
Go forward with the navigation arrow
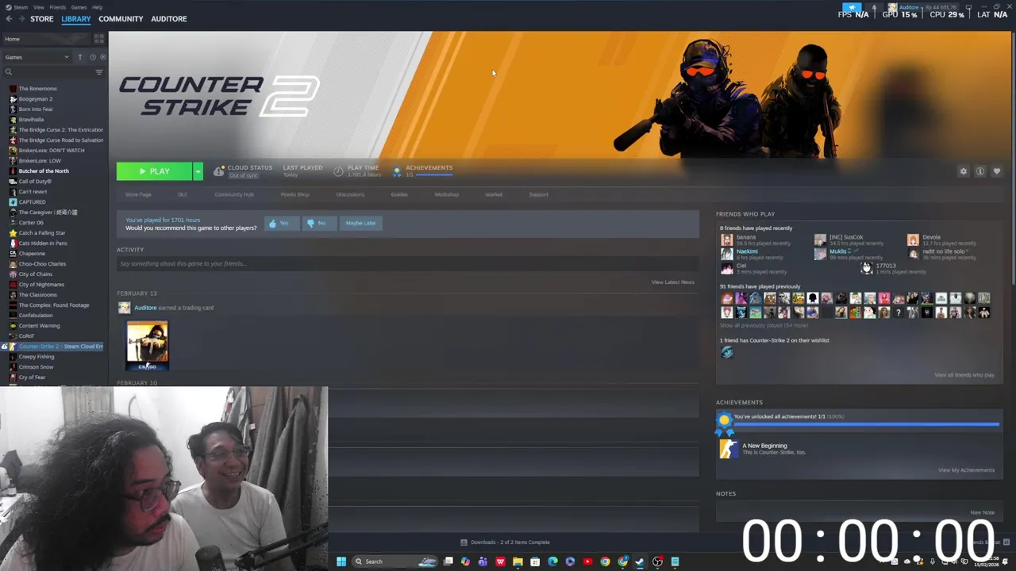(20, 19)
